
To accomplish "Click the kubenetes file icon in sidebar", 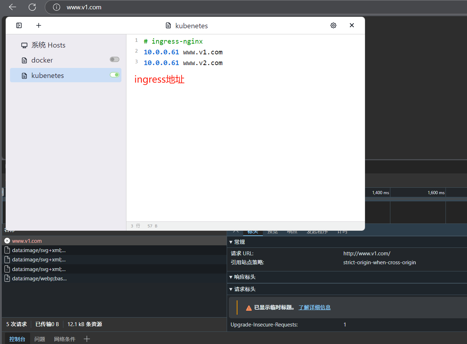I will pos(24,76).
